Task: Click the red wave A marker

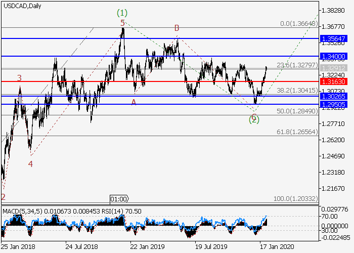Action: tap(134, 102)
